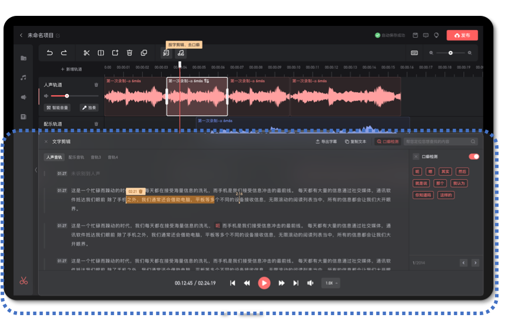Screen dimensions: 505x321
Task: Open the text-based editing tool icon
Action: point(166,53)
